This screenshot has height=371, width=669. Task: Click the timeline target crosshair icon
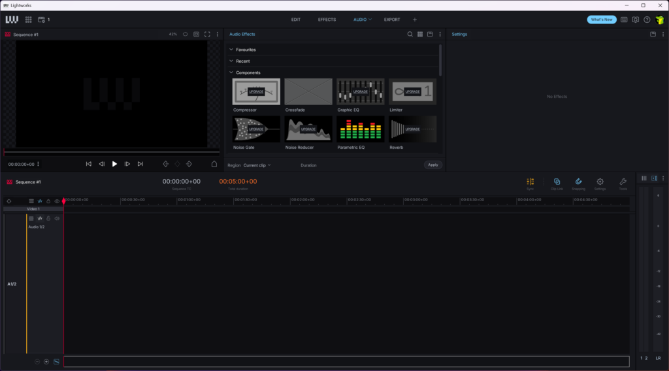[9, 201]
